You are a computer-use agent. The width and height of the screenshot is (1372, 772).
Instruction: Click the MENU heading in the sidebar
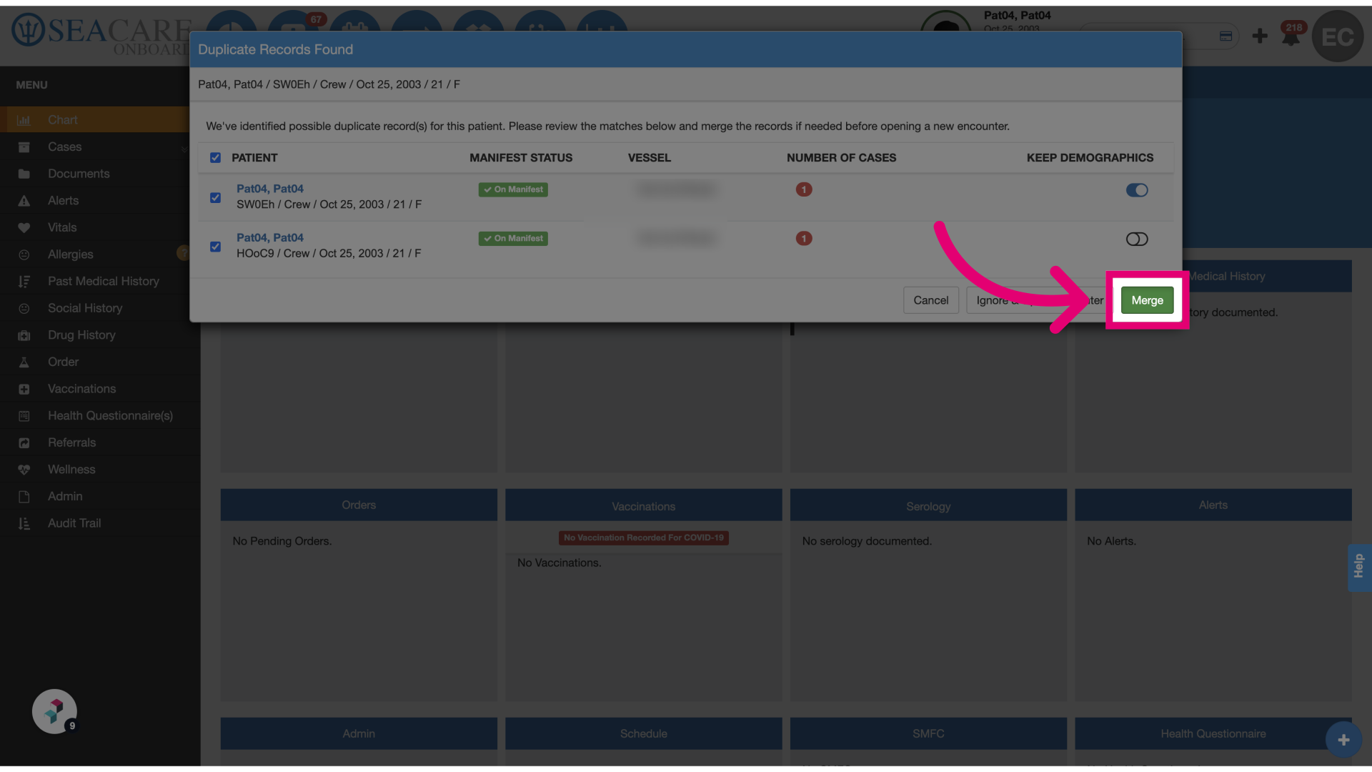click(x=31, y=85)
